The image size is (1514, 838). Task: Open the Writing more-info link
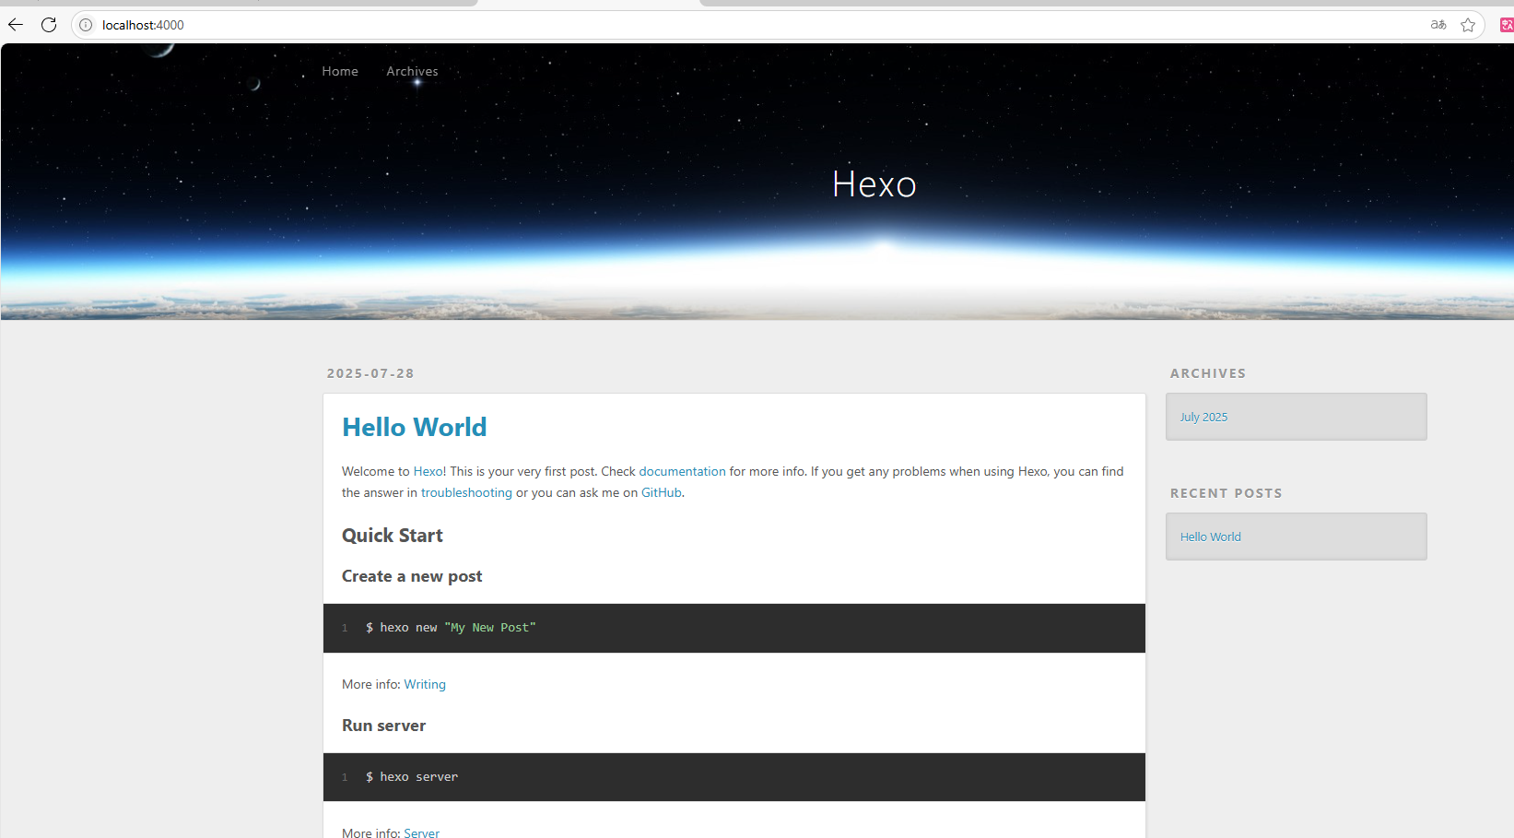(x=425, y=684)
